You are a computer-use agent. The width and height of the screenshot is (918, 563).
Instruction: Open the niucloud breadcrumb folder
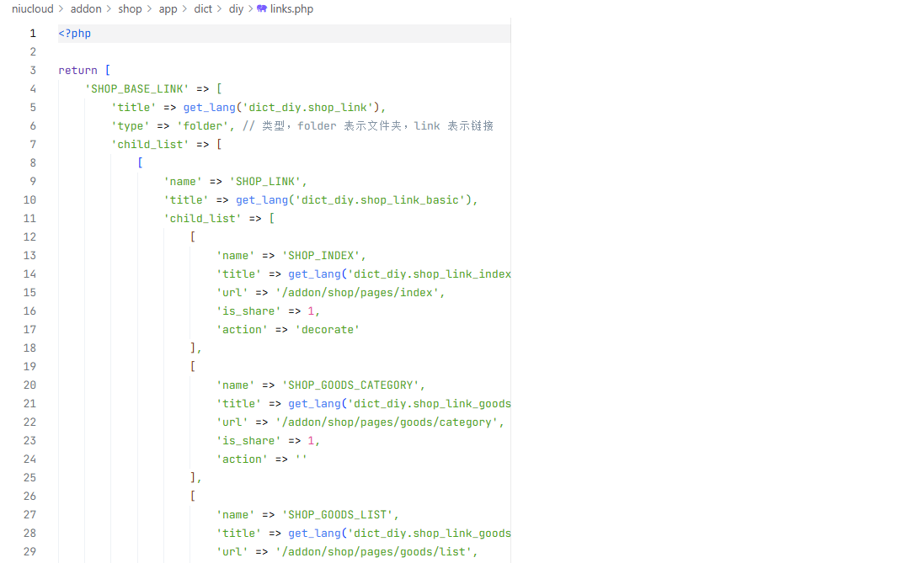pos(32,9)
